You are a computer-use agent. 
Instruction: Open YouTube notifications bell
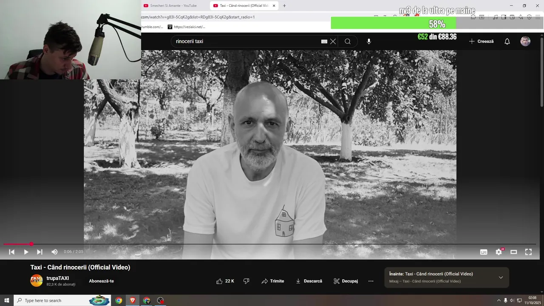[507, 41]
